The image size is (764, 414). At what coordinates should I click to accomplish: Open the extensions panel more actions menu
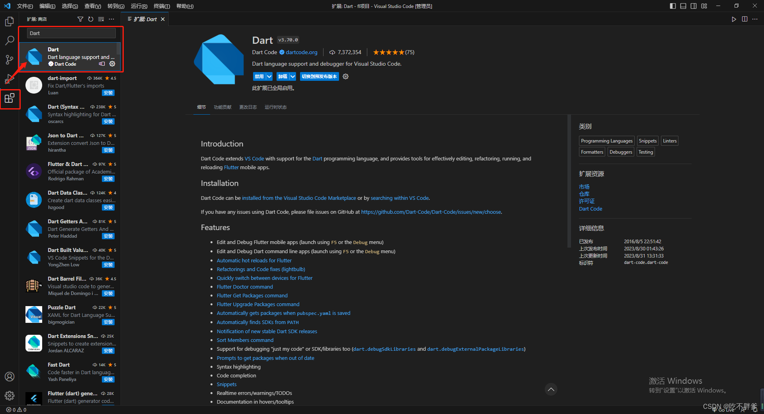click(x=111, y=19)
